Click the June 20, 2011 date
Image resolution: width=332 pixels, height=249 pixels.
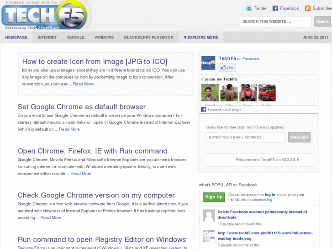[x=315, y=37]
